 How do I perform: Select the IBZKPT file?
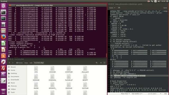point(85,77)
